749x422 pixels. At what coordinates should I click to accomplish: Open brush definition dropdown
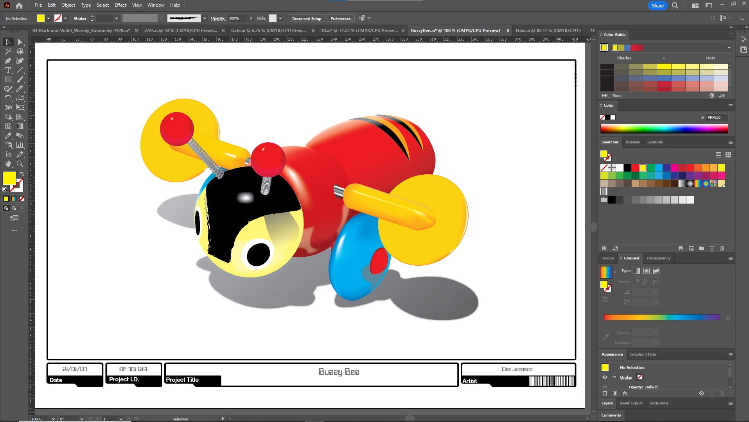click(205, 18)
